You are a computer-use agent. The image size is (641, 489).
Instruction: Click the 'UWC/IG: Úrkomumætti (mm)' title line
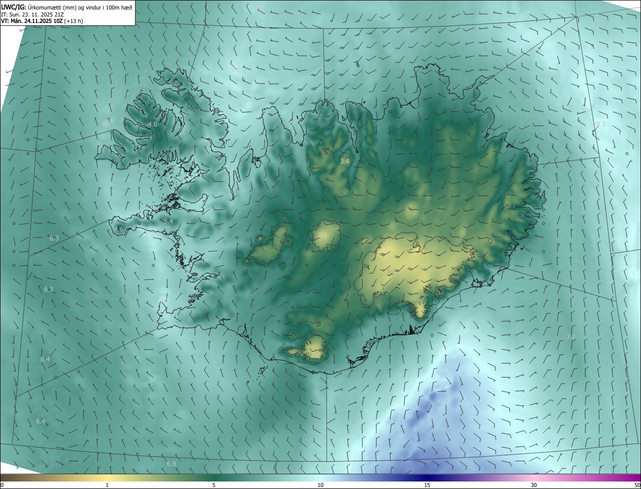(67, 6)
